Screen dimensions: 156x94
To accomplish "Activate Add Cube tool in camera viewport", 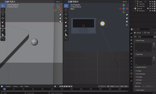I will click(x=3, y=39).
